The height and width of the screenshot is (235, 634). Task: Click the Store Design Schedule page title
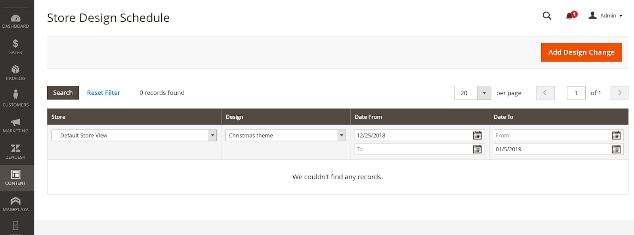[108, 18]
